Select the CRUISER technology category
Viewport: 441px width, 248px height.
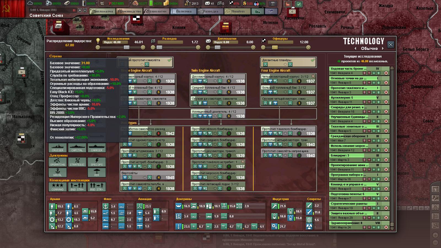[x=57, y=147]
